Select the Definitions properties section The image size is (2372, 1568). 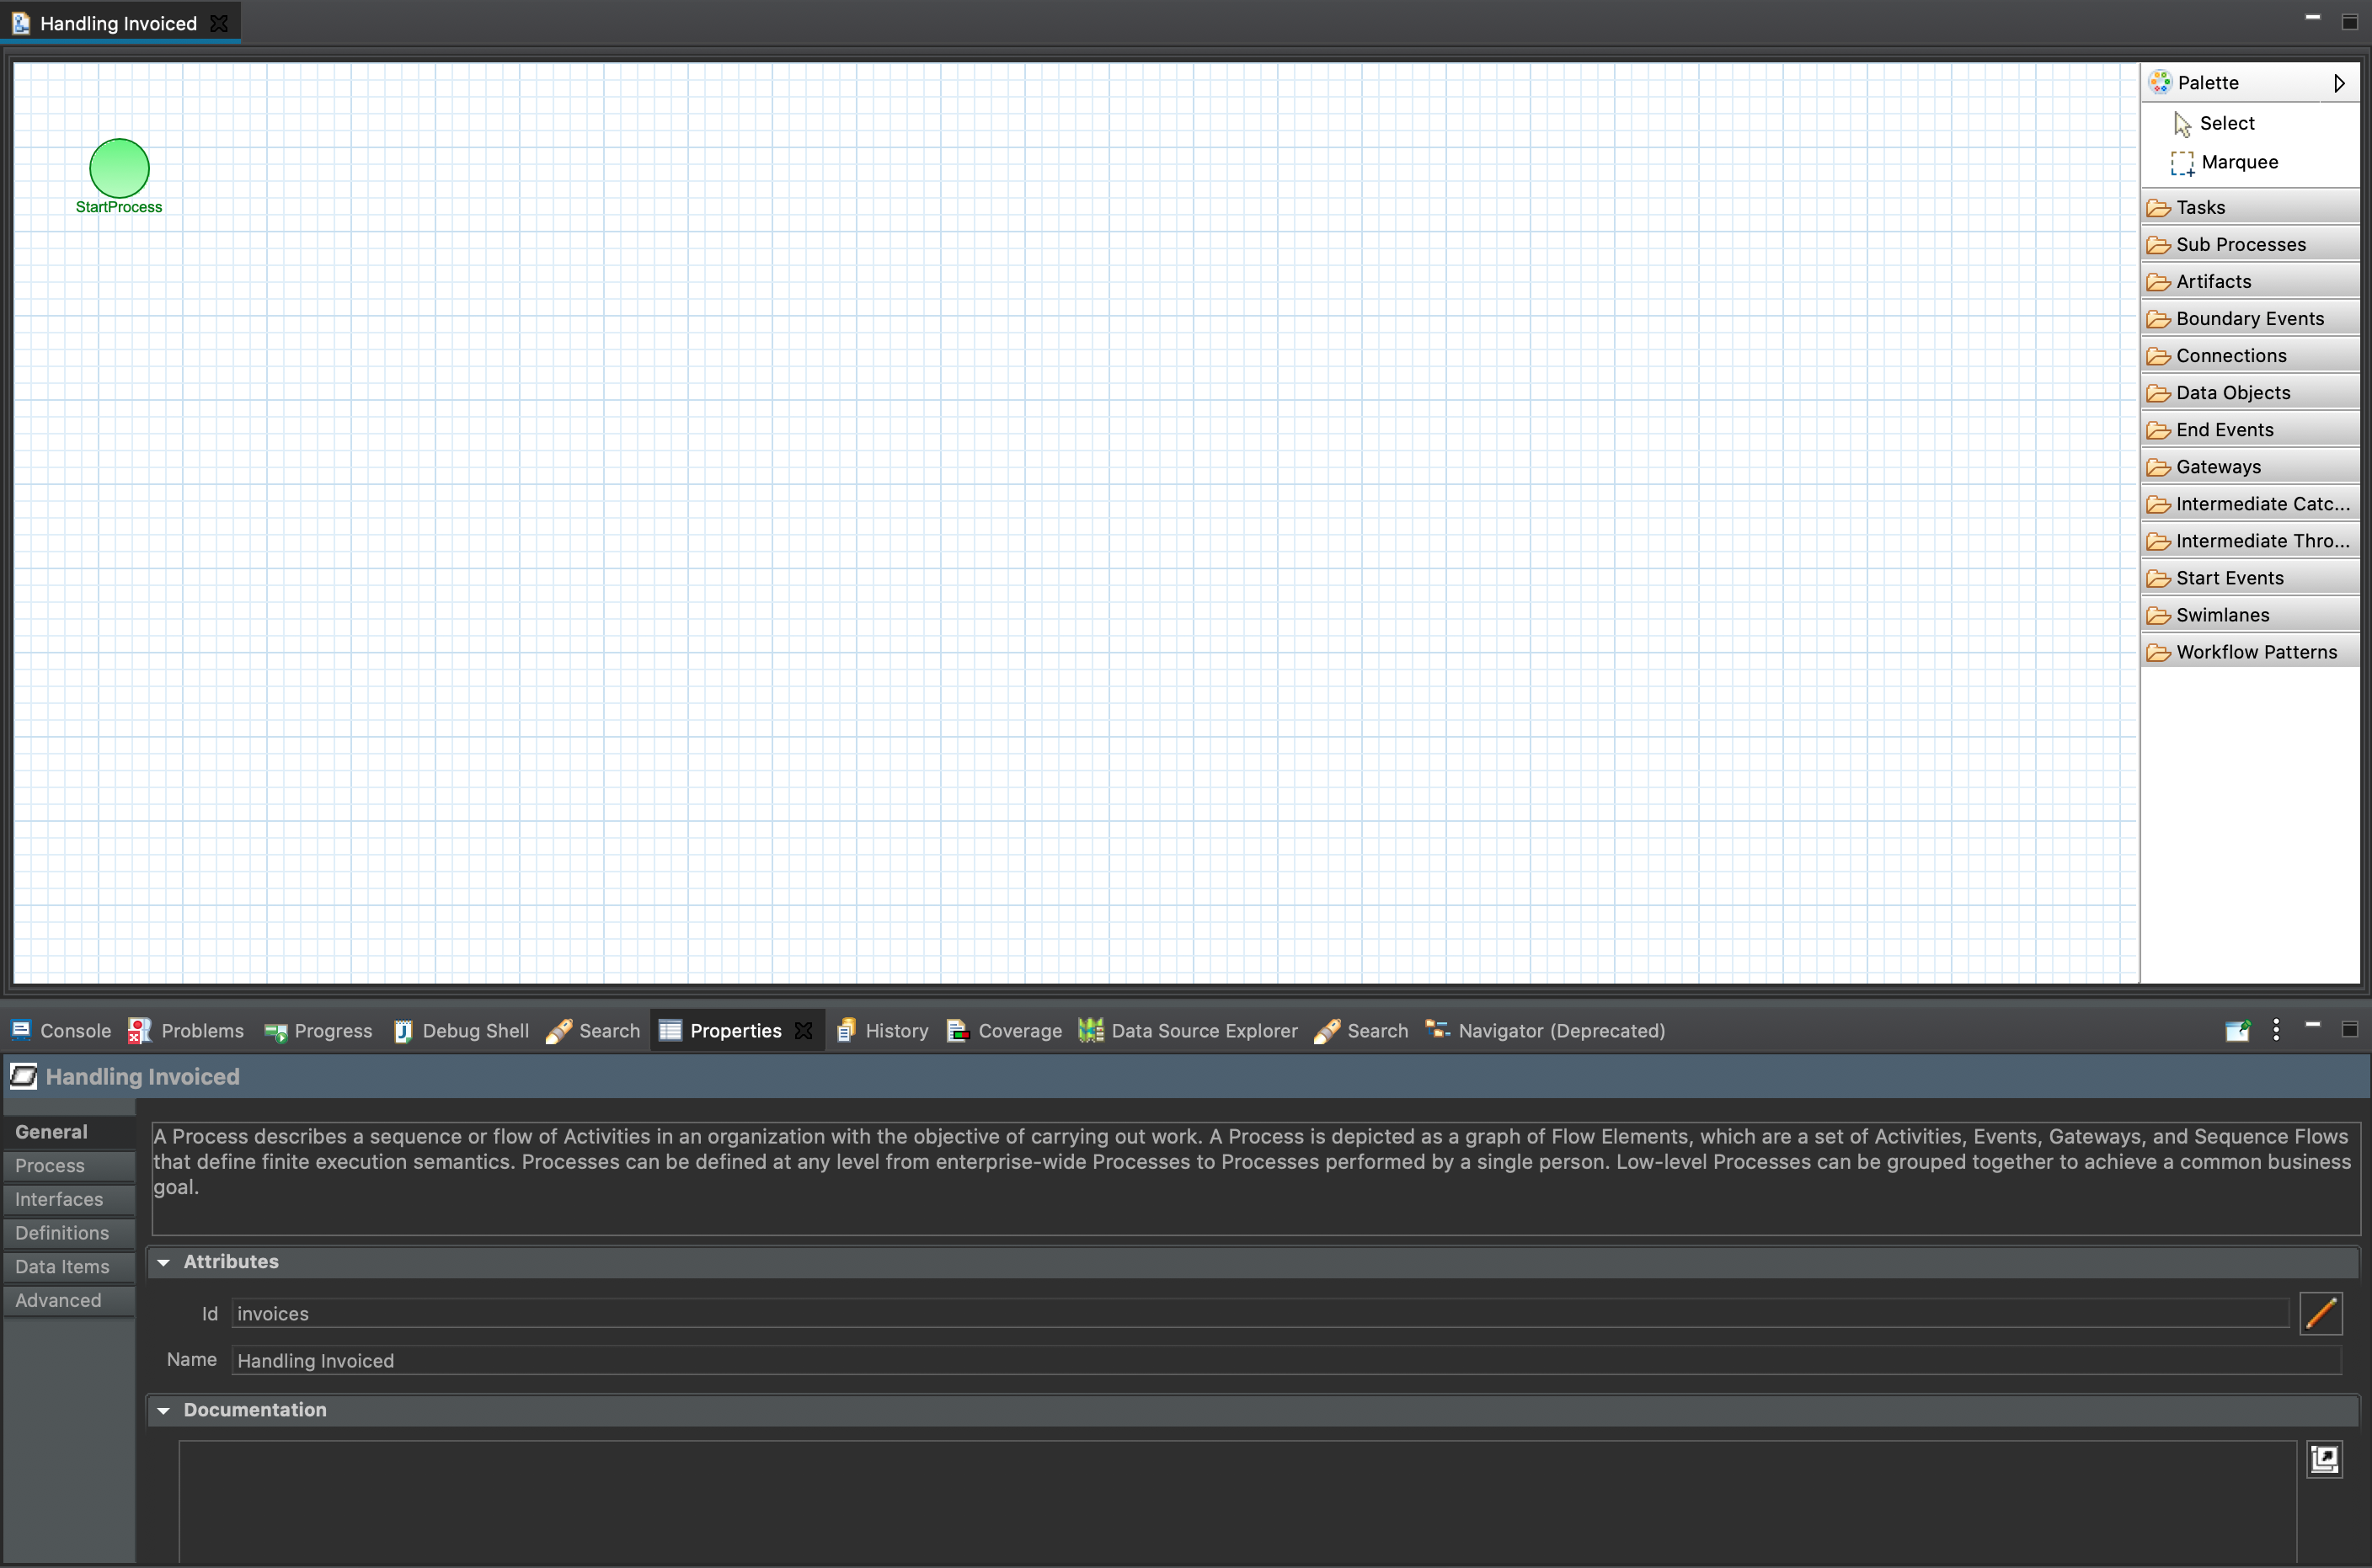(69, 1232)
